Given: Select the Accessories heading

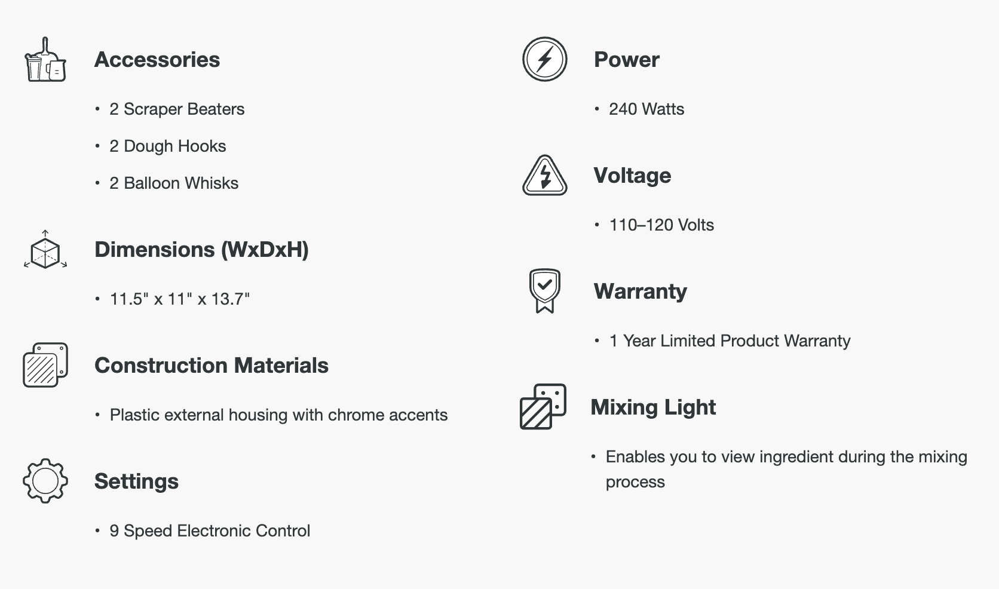Looking at the screenshot, I should click(x=157, y=60).
